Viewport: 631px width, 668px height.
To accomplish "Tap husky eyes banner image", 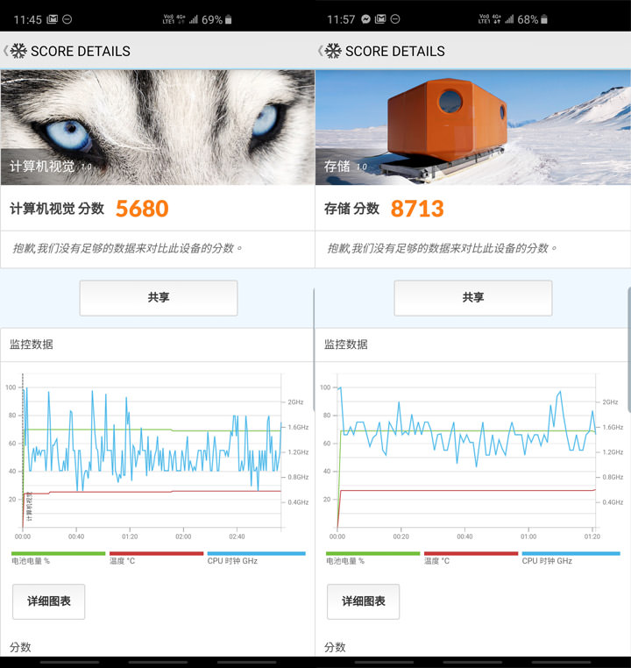I will 158,127.
